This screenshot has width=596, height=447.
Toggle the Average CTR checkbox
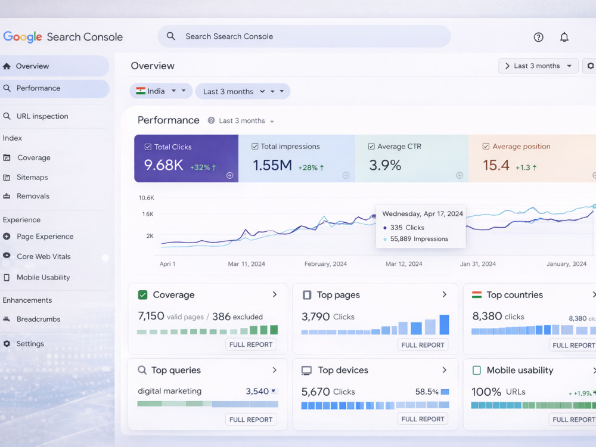(371, 147)
